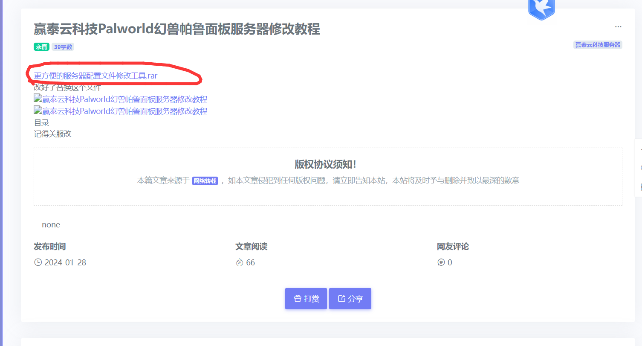
Task: Open the lower broken image link
Action: pos(121,111)
